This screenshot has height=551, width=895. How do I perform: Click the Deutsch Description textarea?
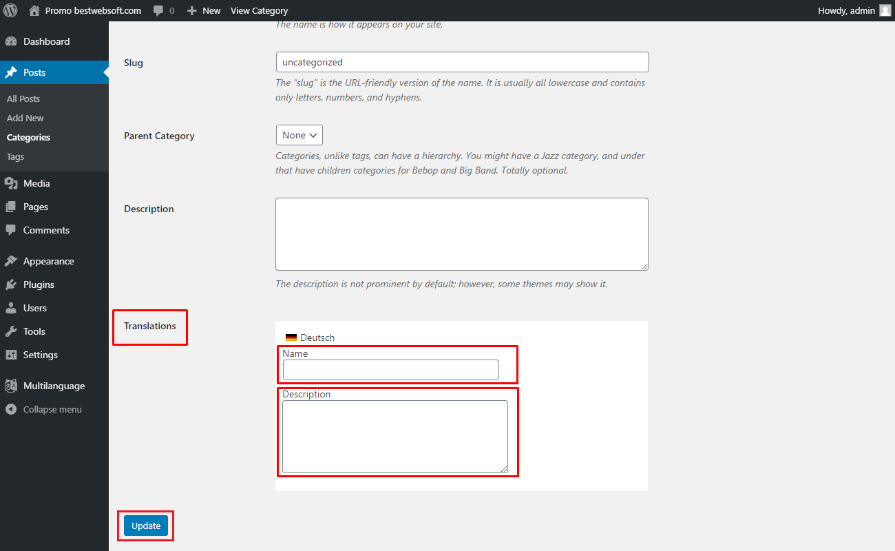395,437
